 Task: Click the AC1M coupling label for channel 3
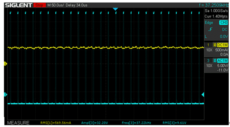pyautogui.click(x=222, y=60)
